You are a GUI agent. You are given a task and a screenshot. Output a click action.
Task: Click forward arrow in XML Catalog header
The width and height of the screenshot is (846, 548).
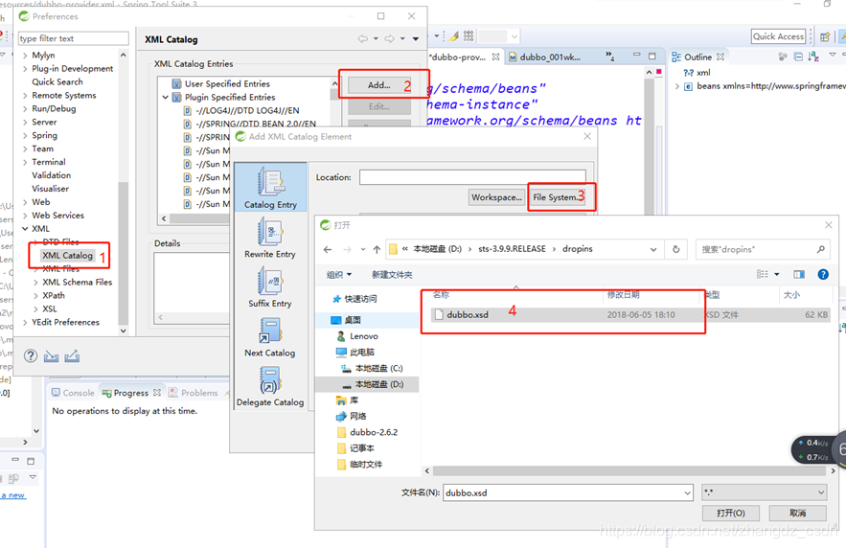coord(389,39)
